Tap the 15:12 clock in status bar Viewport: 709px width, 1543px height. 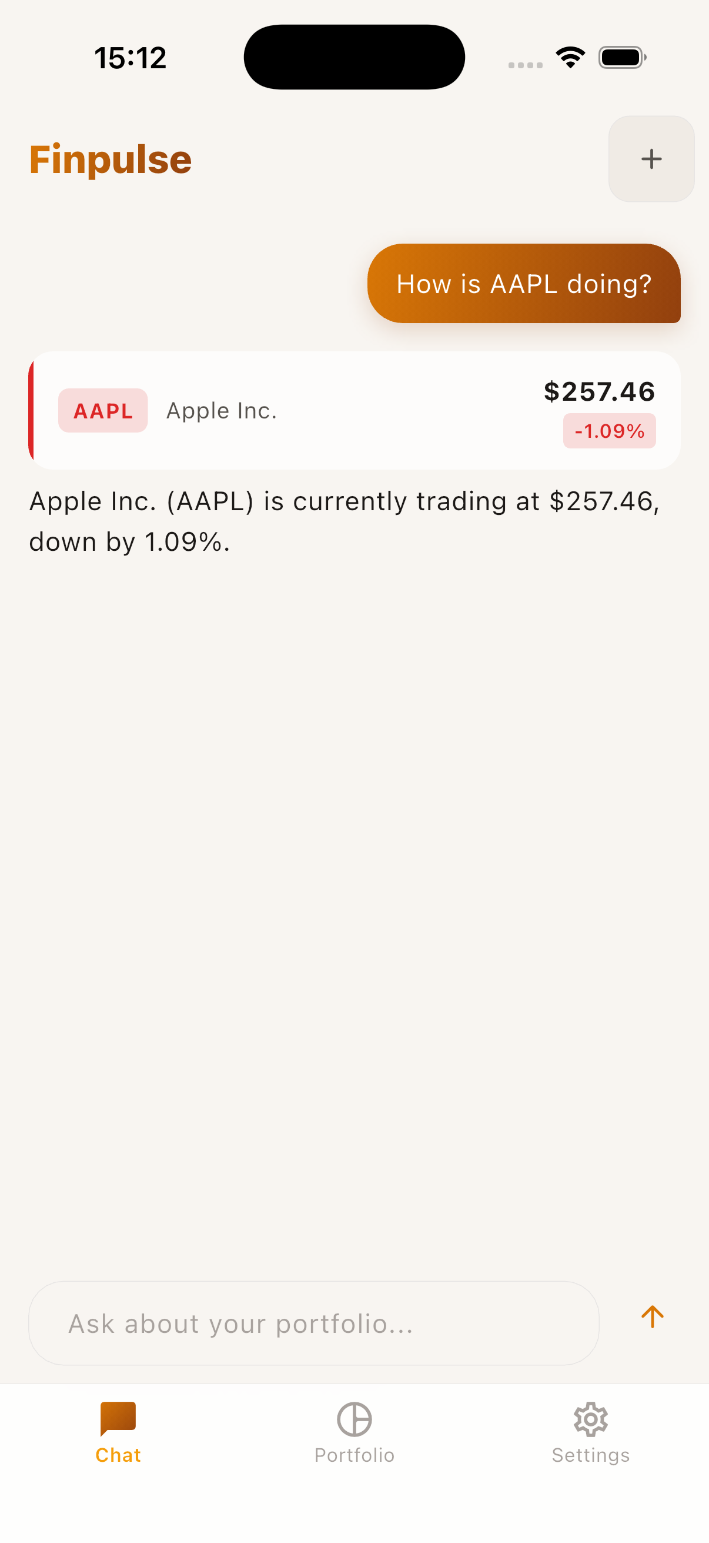click(x=131, y=58)
